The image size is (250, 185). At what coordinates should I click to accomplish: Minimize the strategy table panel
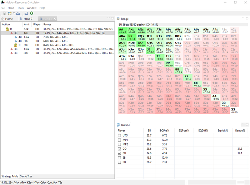click(109, 18)
